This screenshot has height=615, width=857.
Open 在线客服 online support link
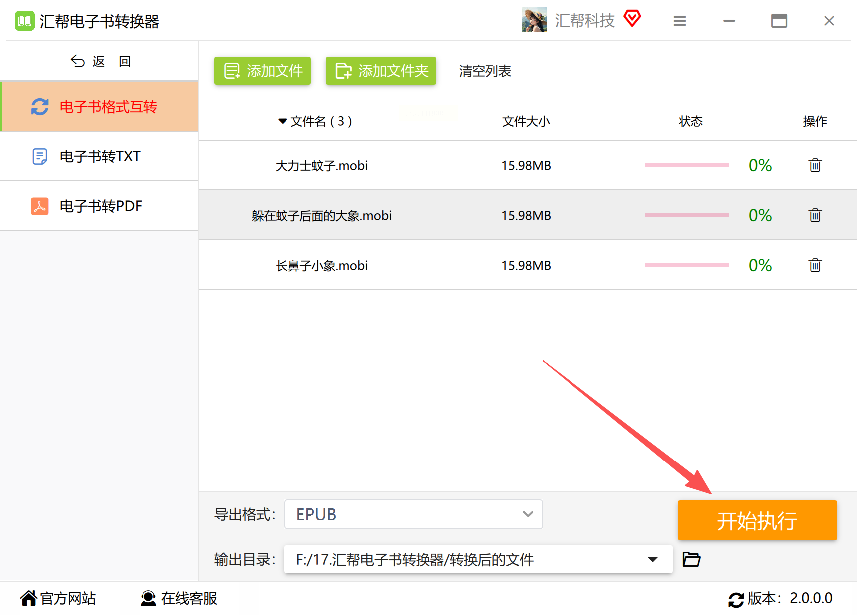(x=179, y=598)
